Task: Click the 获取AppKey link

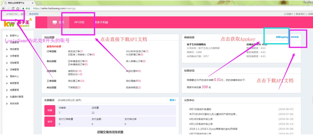Action: point(282,37)
